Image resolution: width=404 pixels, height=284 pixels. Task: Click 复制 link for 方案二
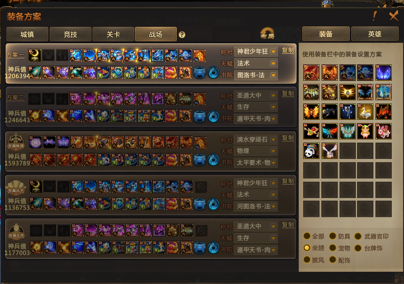288,94
